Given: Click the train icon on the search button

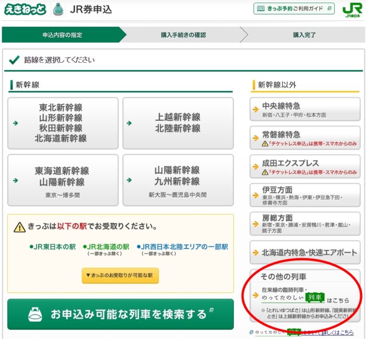Looking at the screenshot, I should point(35,314).
